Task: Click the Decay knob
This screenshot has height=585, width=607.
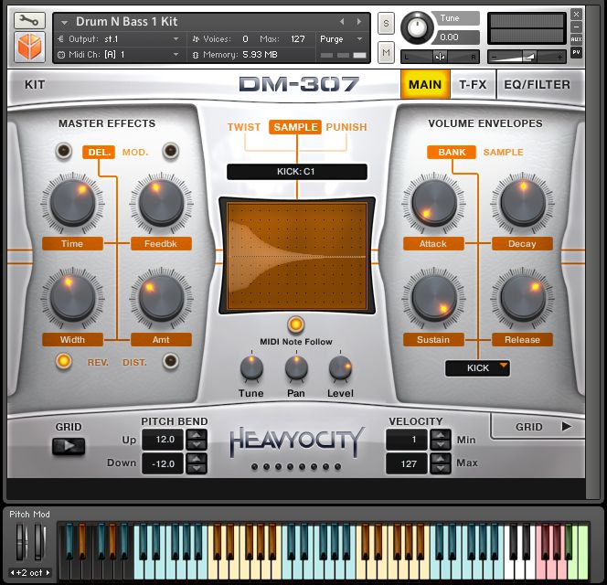Action: [523, 203]
